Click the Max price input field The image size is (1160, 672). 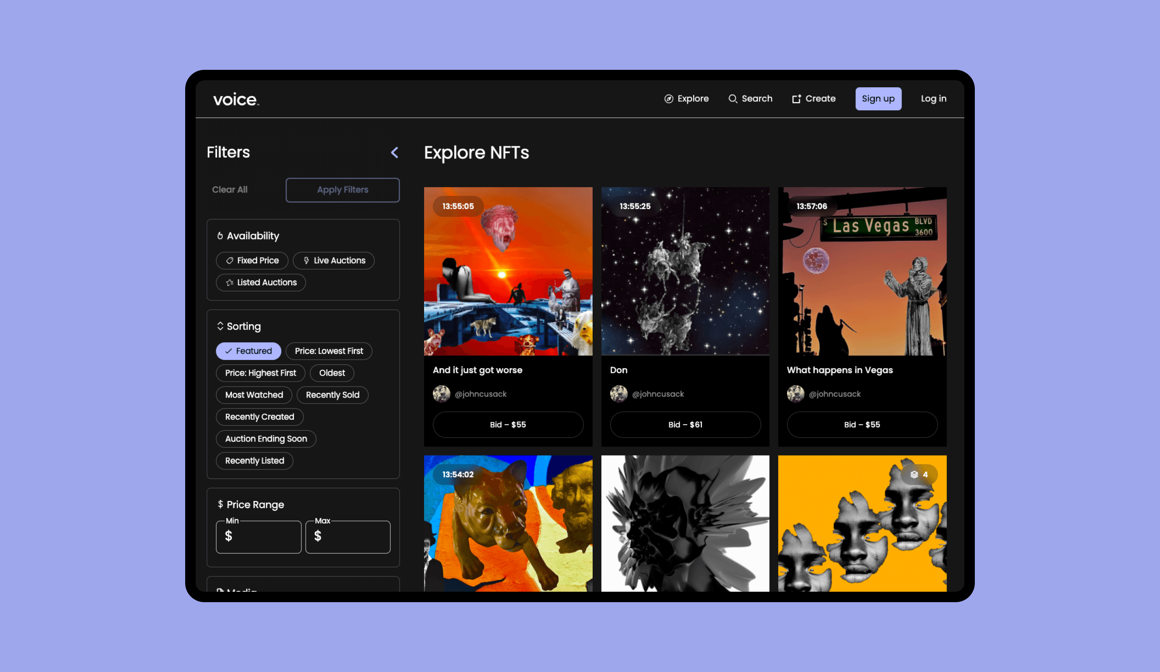pos(348,537)
